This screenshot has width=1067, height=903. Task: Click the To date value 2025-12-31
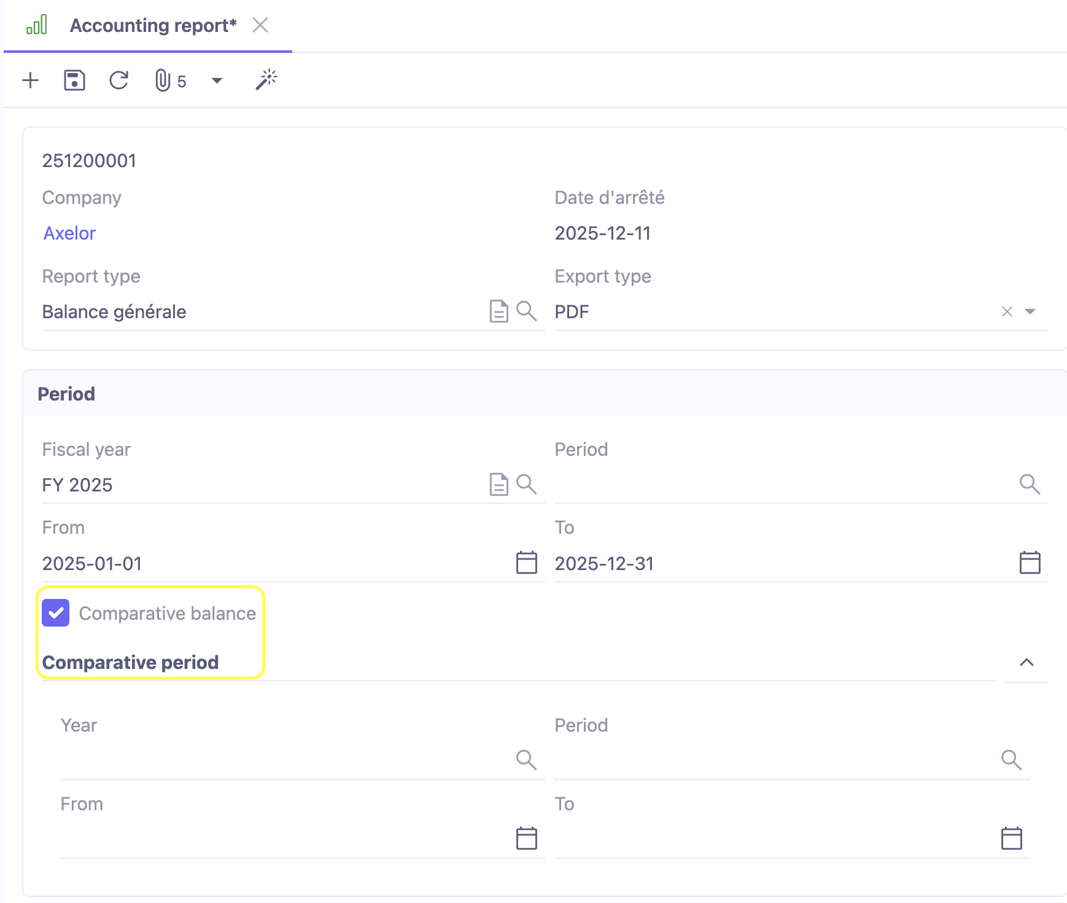point(605,564)
